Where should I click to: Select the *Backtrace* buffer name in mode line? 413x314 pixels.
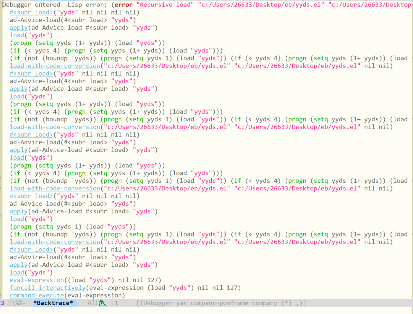click(53, 303)
